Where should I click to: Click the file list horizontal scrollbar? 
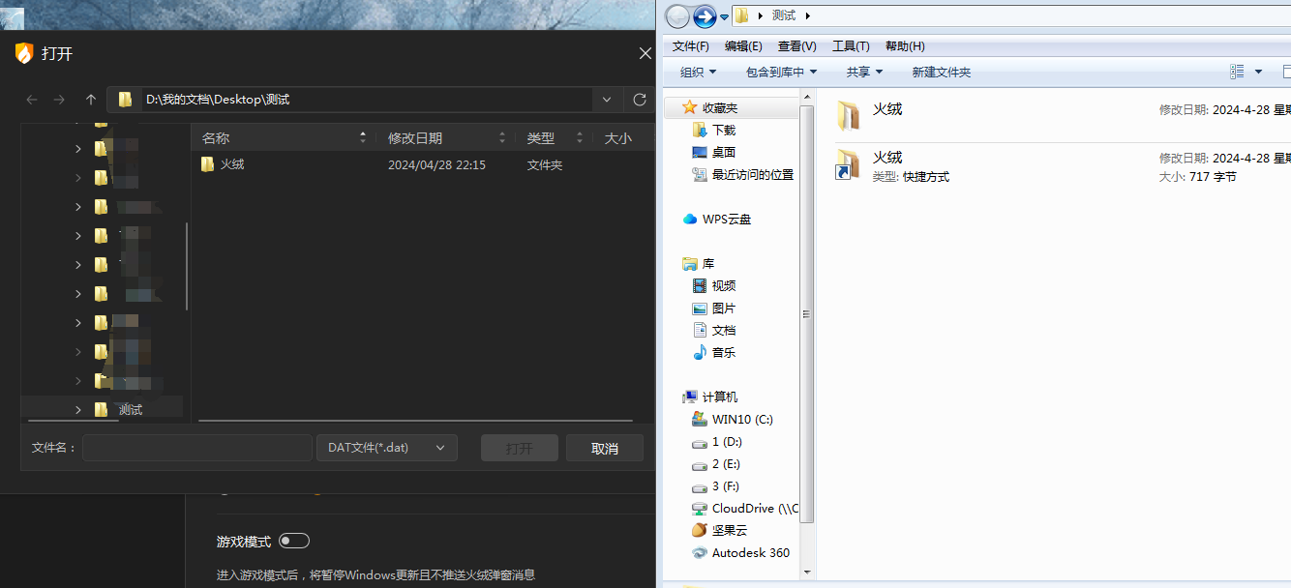(415, 421)
